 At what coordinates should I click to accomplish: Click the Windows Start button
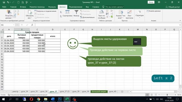point(3,99)
